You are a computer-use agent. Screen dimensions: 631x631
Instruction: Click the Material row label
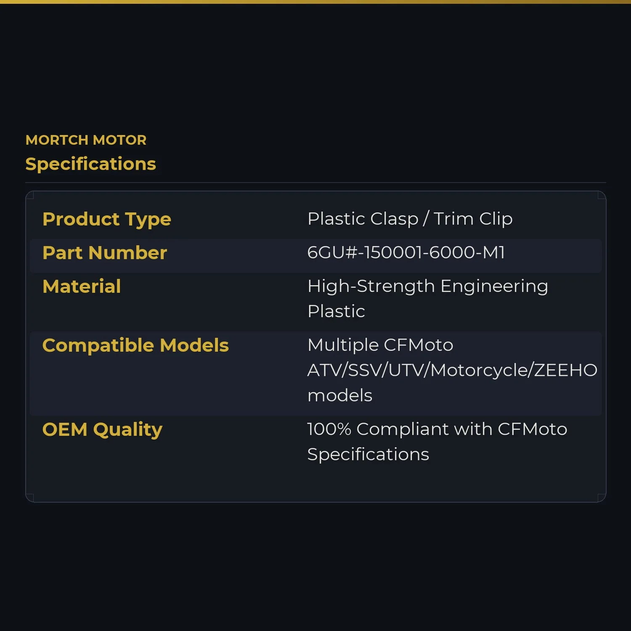[82, 286]
